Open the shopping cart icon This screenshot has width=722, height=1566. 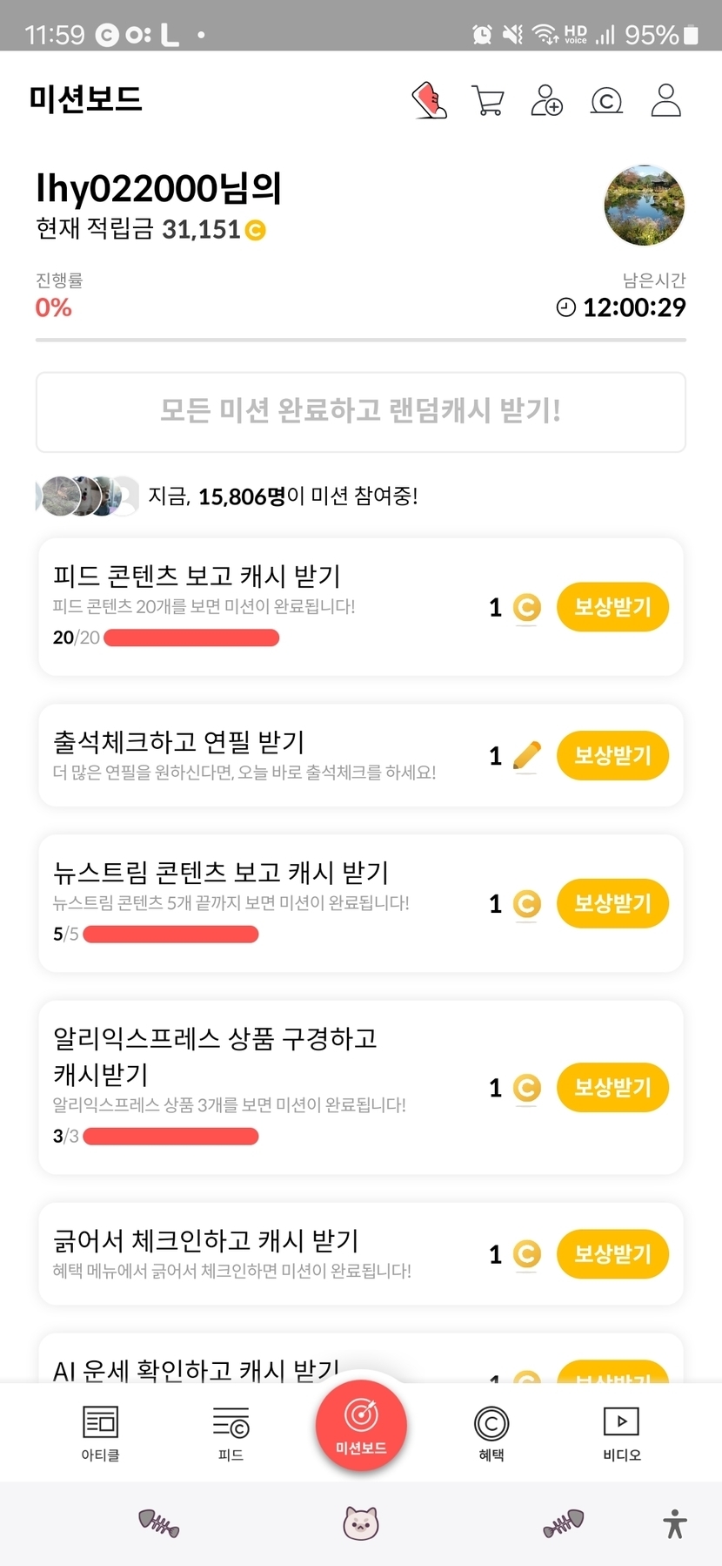(487, 100)
